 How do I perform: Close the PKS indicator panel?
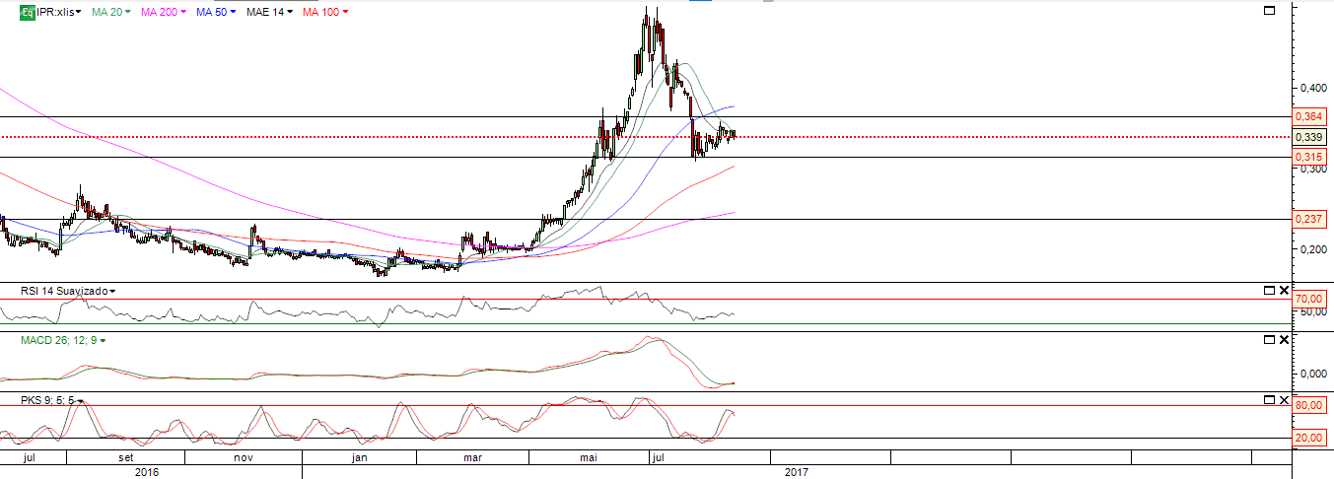tap(1284, 400)
